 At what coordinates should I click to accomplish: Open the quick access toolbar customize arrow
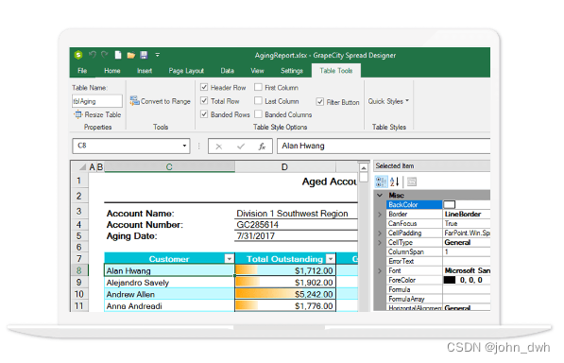(x=157, y=55)
